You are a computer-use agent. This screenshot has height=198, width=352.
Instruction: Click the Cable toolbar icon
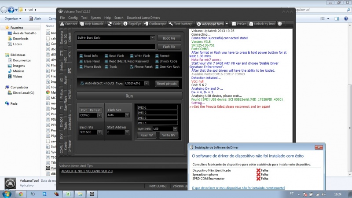pos(114,24)
